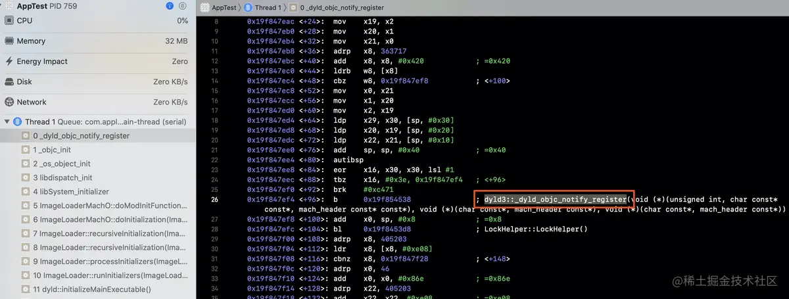Click gutter line number 8

tap(215, 21)
